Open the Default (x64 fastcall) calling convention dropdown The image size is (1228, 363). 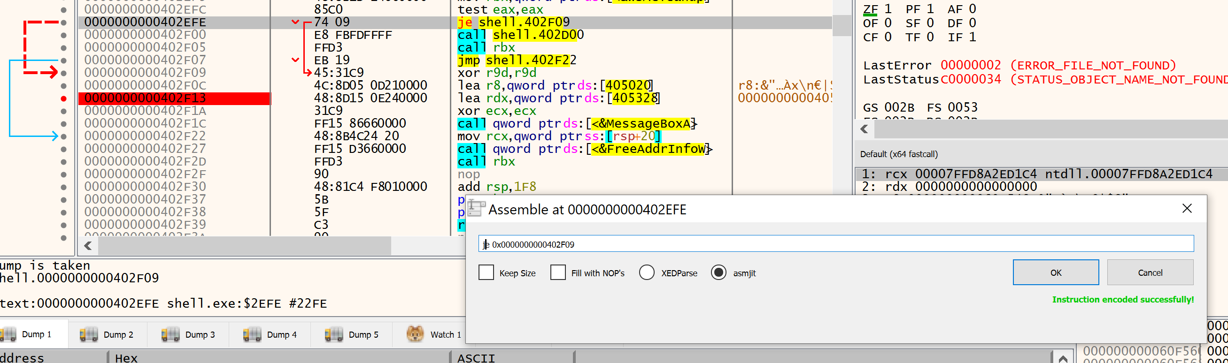(x=899, y=154)
